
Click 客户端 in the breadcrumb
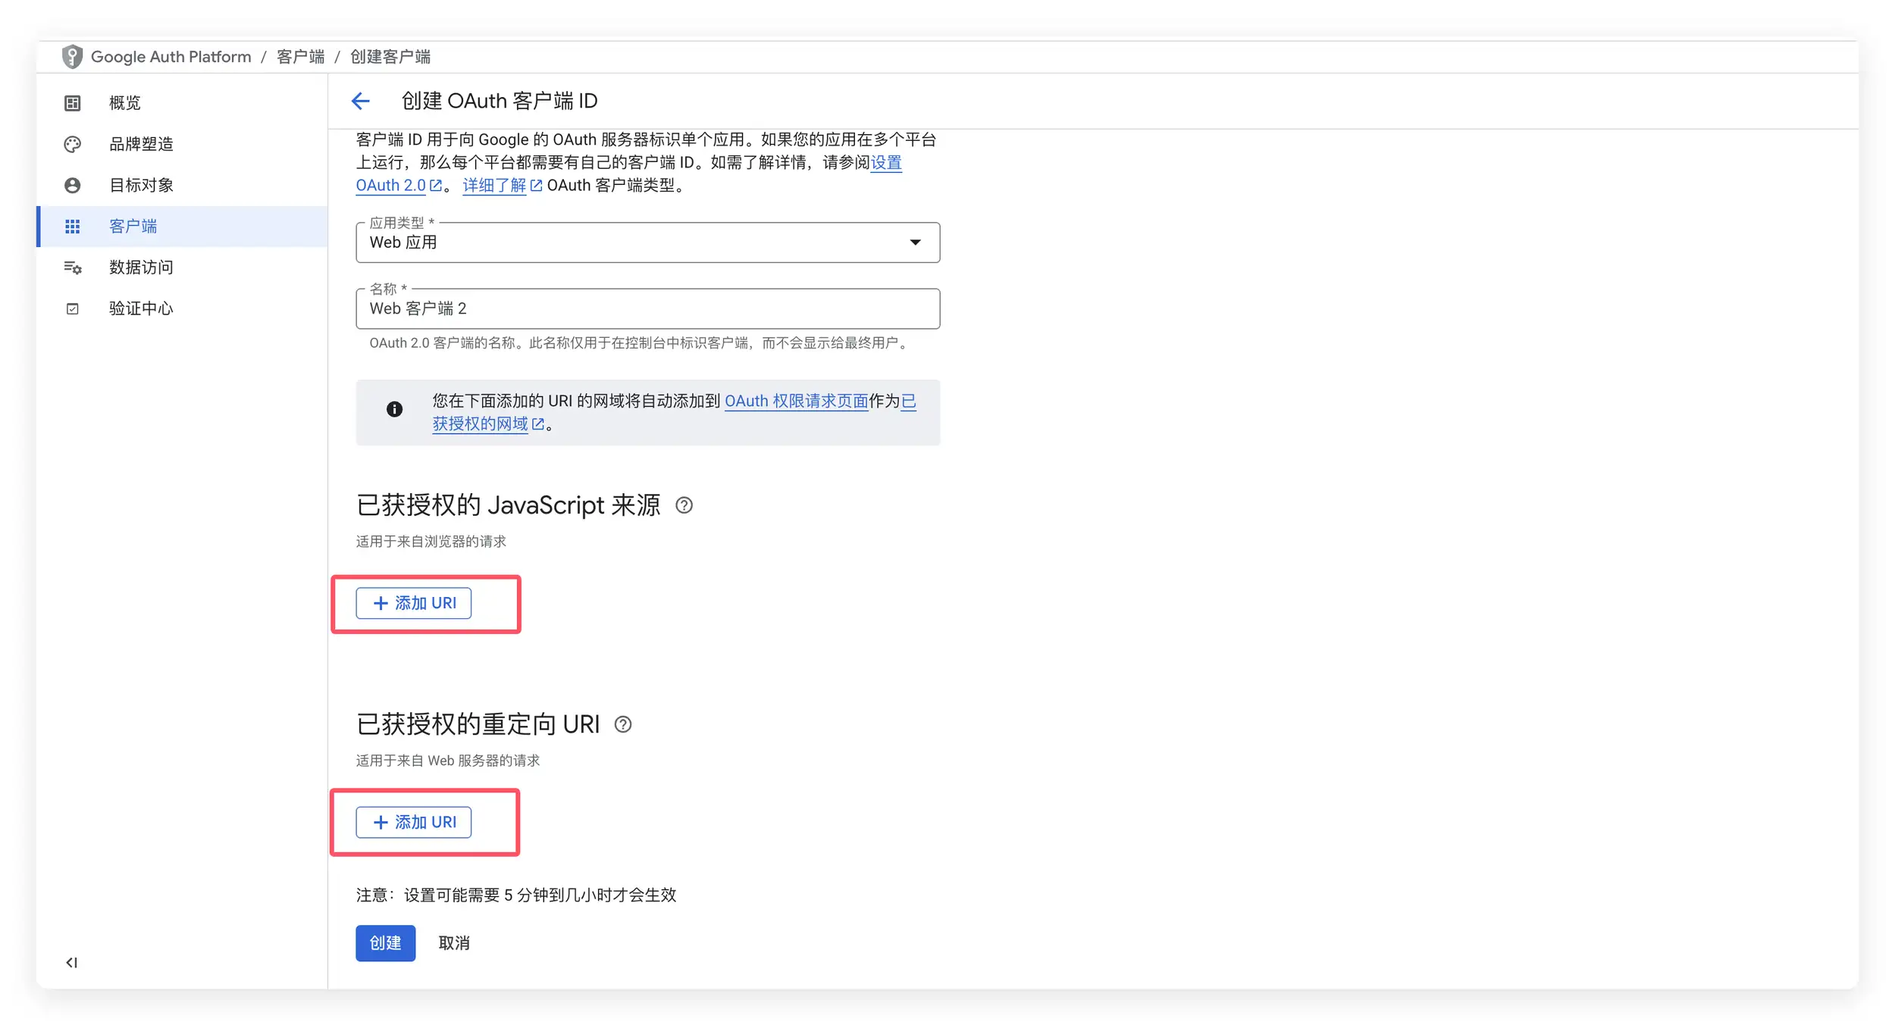(x=299, y=56)
